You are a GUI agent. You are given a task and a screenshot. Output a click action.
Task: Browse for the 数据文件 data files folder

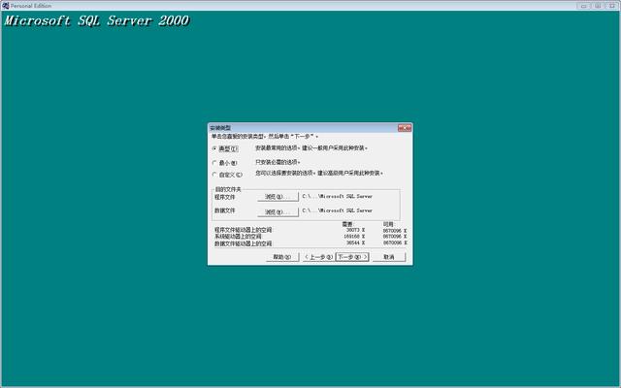(278, 211)
